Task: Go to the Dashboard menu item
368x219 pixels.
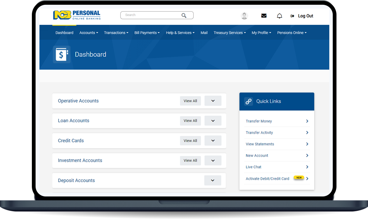Action: tap(64, 33)
